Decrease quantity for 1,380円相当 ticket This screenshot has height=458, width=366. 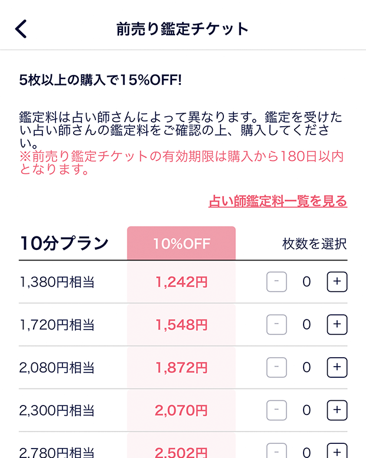[x=276, y=282]
